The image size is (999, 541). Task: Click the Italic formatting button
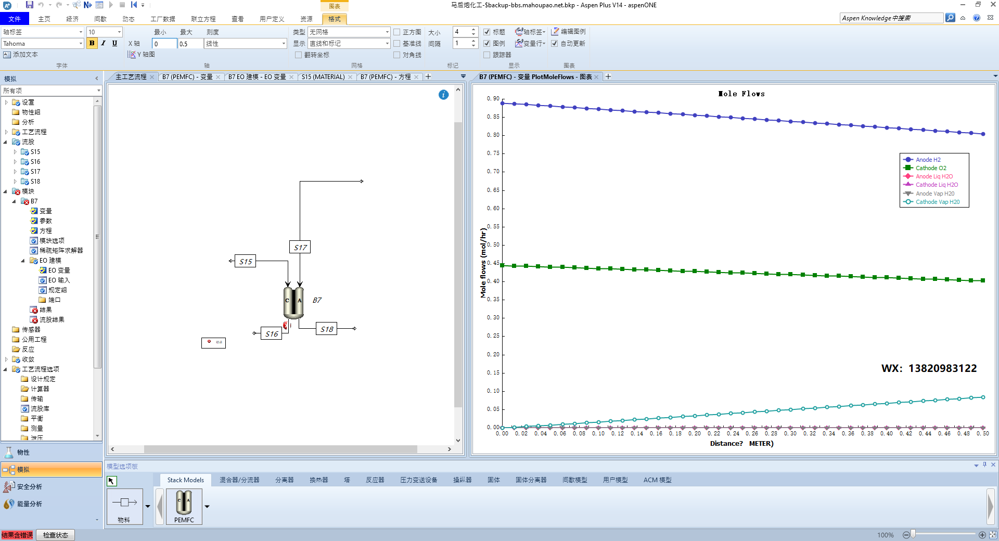[x=104, y=44]
